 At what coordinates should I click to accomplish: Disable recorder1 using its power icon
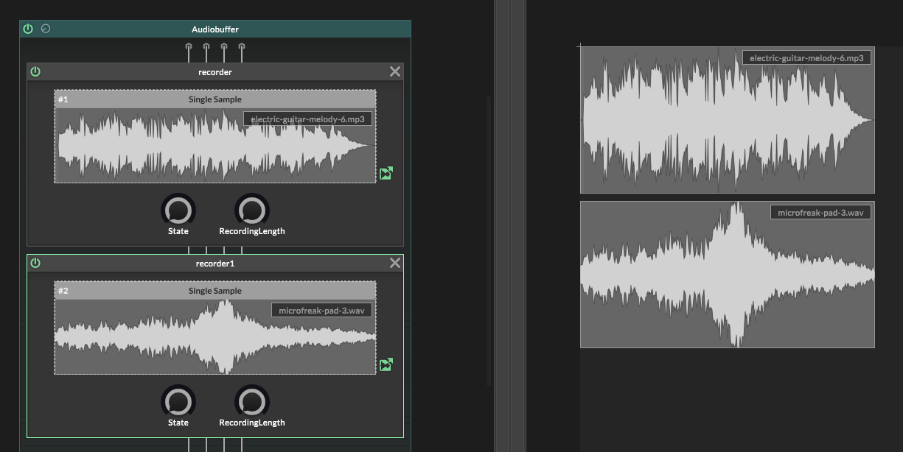coord(35,263)
